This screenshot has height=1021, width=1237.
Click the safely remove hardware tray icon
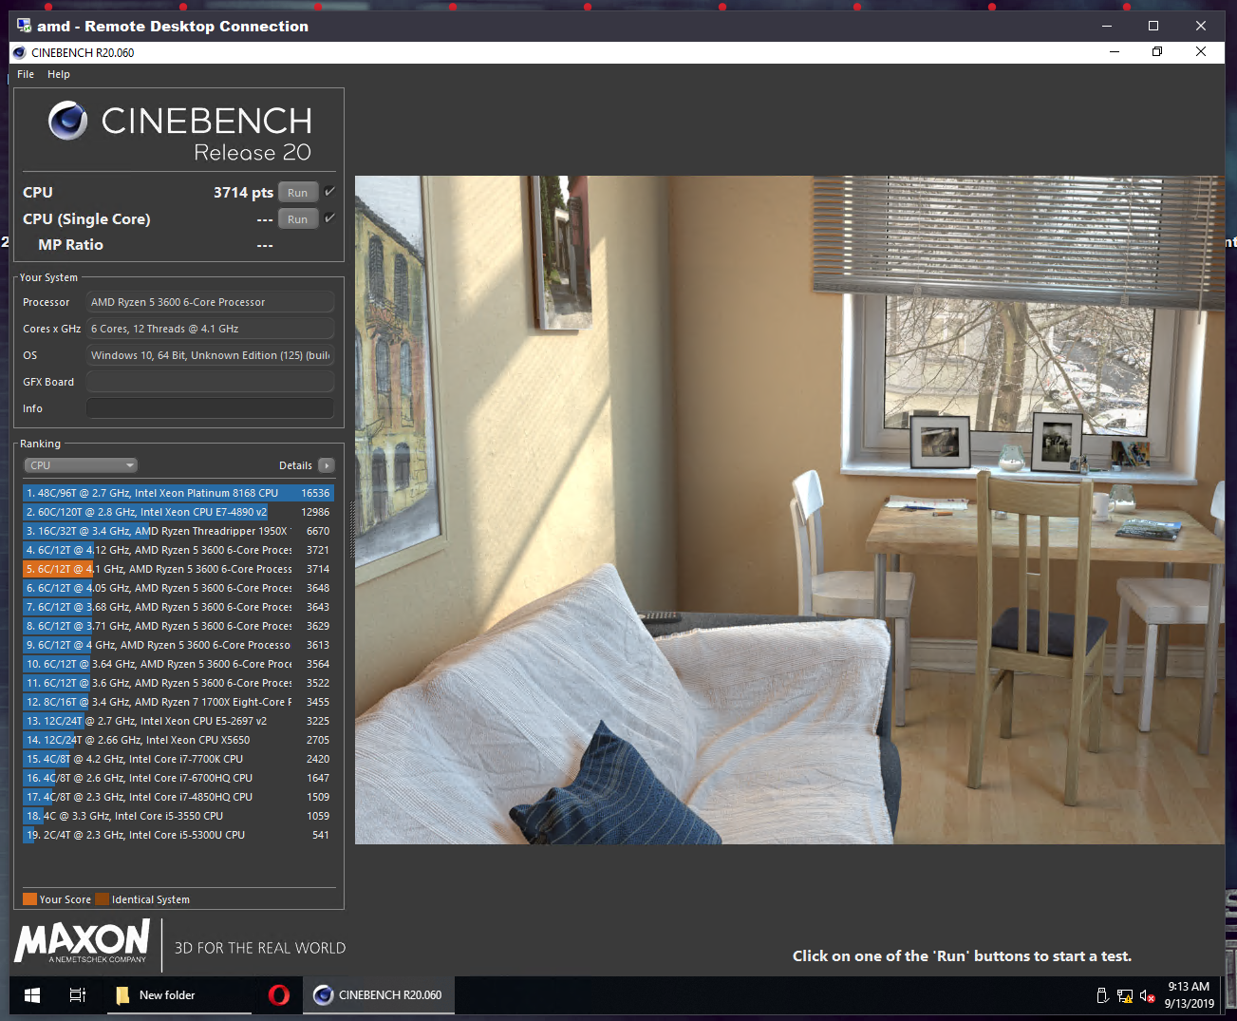(1102, 995)
